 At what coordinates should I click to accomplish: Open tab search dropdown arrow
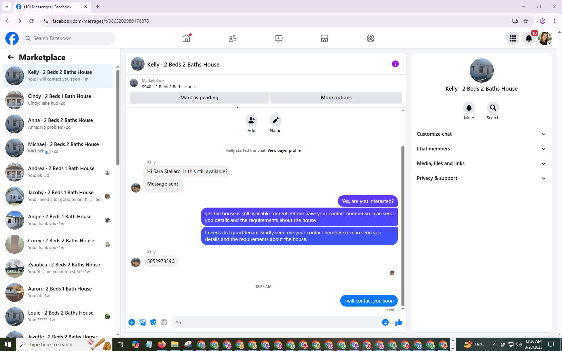coord(7,7)
